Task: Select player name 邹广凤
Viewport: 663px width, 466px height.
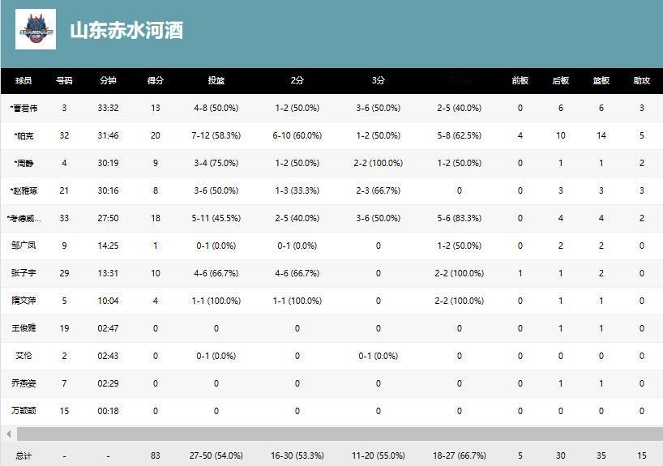Action: (x=24, y=246)
